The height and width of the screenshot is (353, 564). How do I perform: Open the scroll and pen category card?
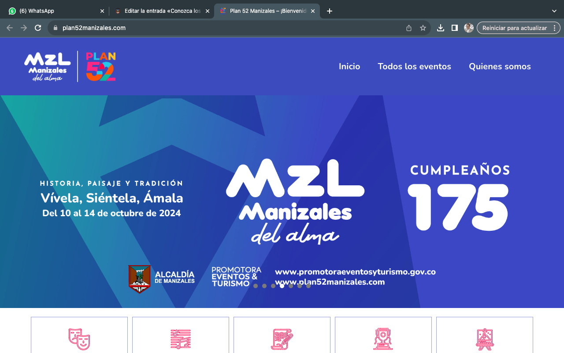tap(282, 335)
